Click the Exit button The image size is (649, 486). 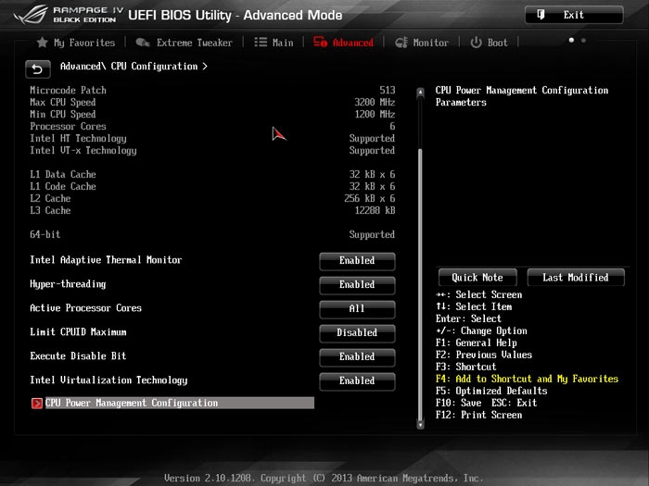(573, 15)
